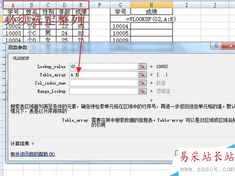235x176 pixels.
Task: Click the 姓名 header cell
Action: coord(31,12)
